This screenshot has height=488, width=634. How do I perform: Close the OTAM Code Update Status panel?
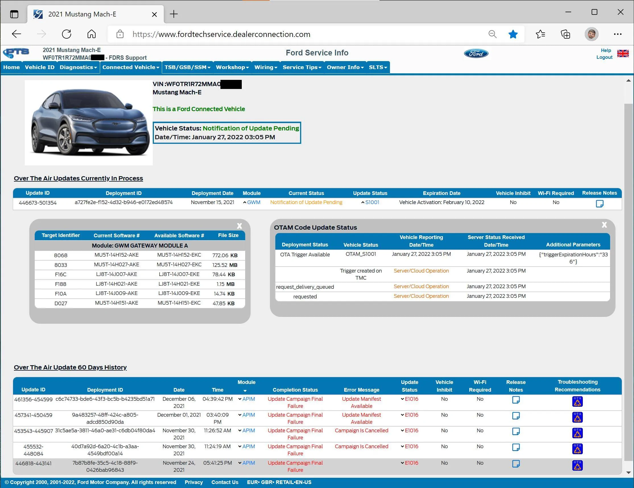pos(604,225)
